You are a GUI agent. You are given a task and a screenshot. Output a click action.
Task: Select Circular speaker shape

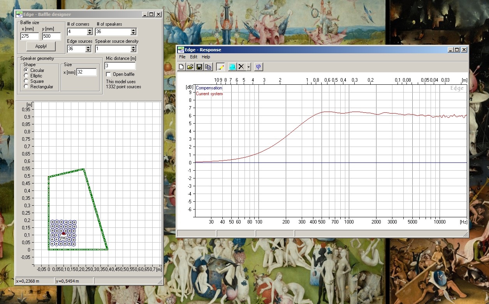click(x=26, y=70)
